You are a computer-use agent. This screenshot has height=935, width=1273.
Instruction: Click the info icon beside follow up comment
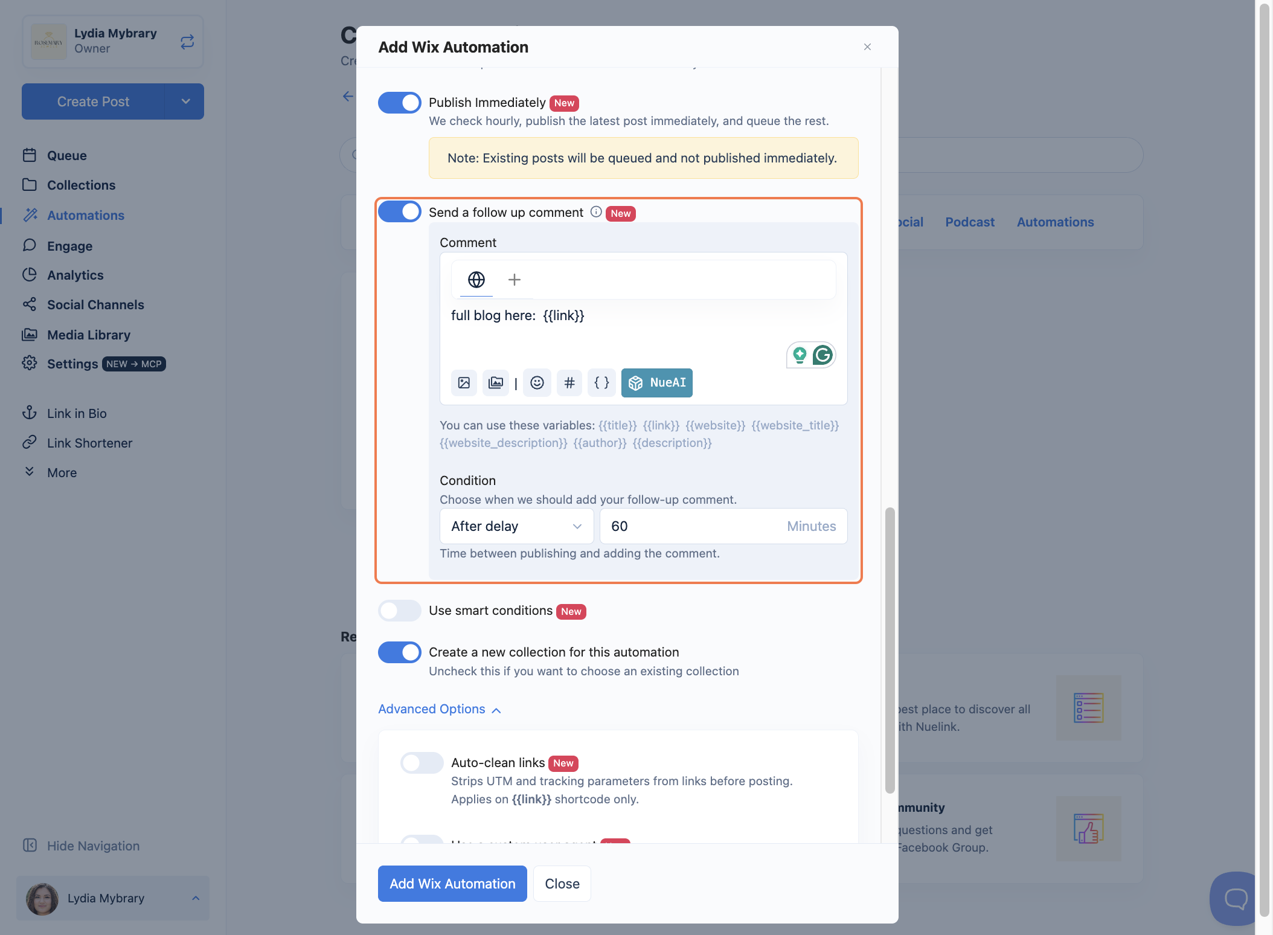[x=596, y=211]
